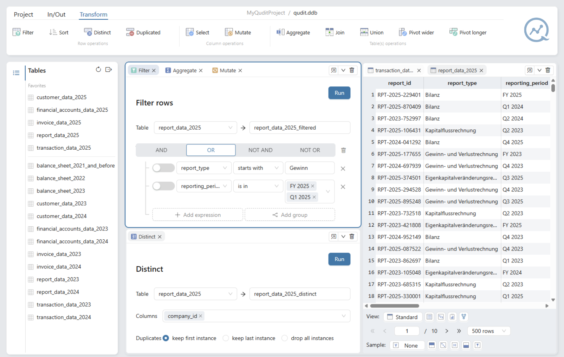This screenshot has width=564, height=357.
Task: Refresh the Tables list
Action: click(x=98, y=70)
